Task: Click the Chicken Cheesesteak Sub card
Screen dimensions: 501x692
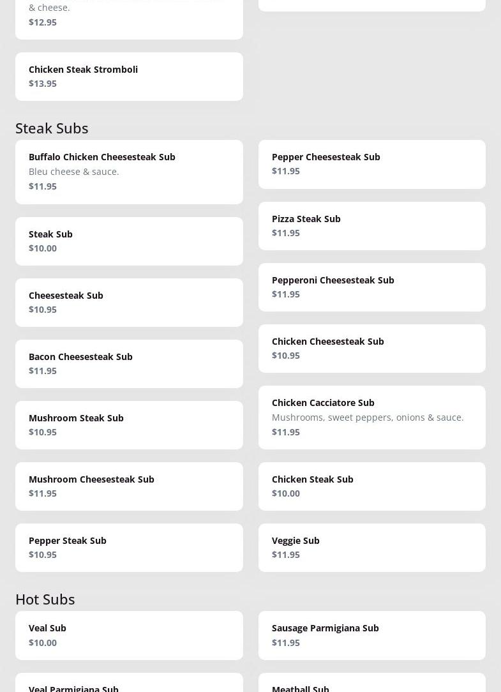Action: click(371, 349)
